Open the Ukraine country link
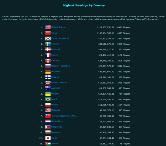 pos(55,93)
